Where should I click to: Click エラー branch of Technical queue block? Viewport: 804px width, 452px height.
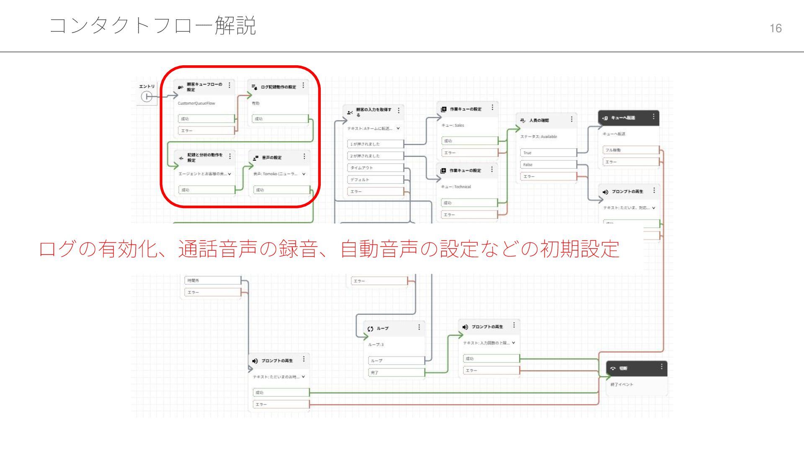[469, 215]
